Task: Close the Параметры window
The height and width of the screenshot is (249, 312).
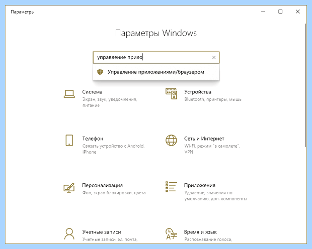Action: point(298,12)
